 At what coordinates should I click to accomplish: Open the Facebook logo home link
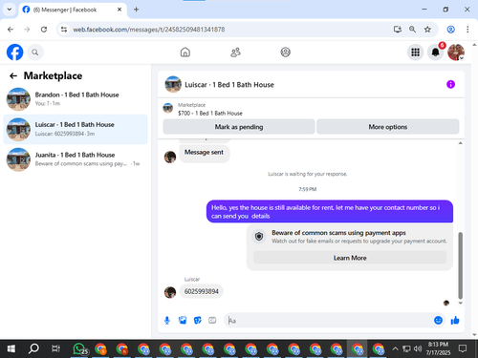pos(15,53)
